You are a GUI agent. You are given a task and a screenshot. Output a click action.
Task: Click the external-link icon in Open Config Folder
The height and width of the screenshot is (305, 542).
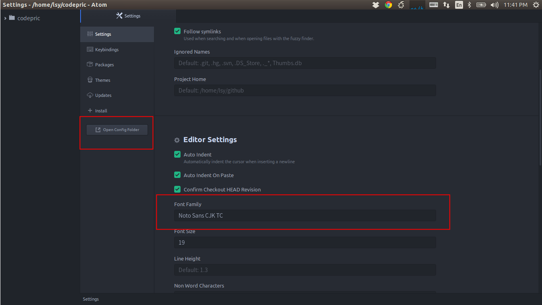(x=98, y=130)
